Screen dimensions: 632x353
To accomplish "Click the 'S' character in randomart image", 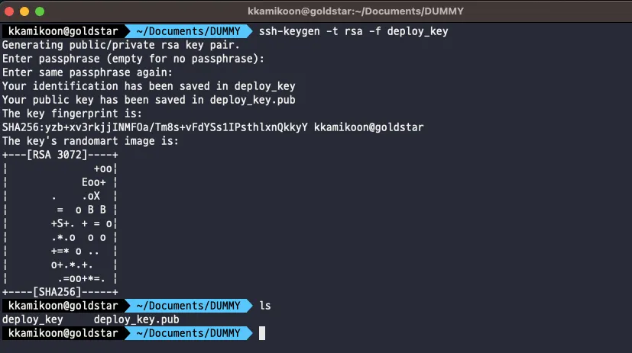I will coord(60,223).
